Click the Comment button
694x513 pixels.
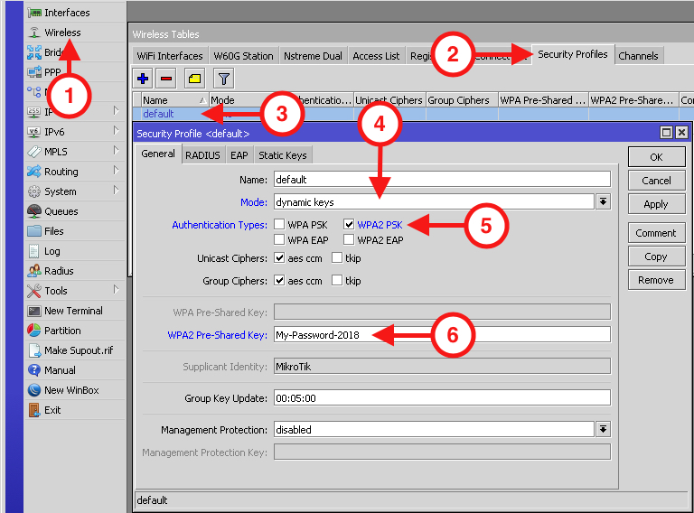(656, 233)
